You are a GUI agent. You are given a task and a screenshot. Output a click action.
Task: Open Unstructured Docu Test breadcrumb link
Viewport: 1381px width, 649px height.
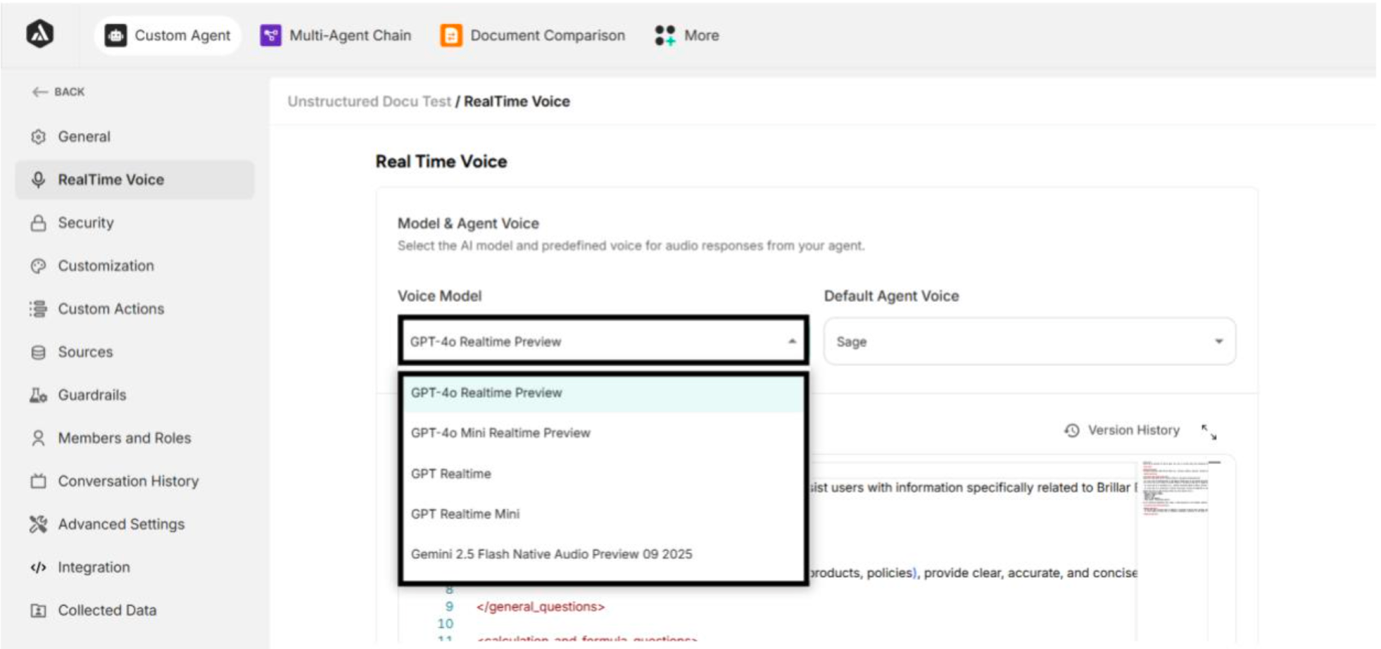tap(369, 101)
